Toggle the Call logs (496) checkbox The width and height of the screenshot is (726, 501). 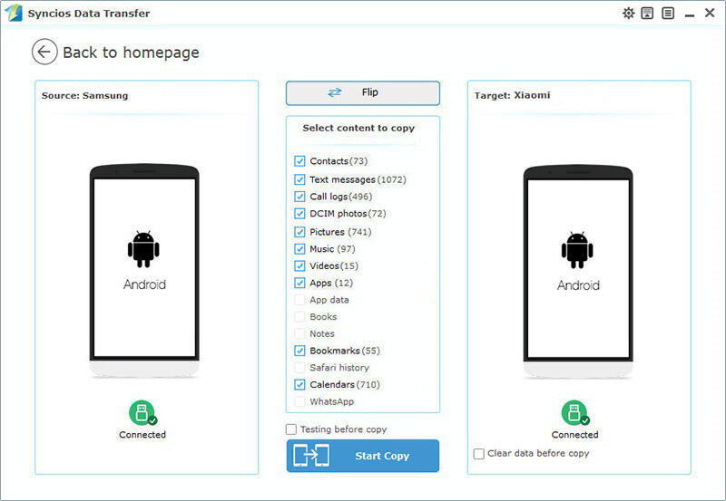tap(299, 197)
